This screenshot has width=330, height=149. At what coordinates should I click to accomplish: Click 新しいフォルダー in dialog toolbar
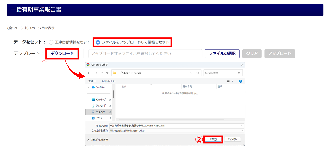click(109, 81)
